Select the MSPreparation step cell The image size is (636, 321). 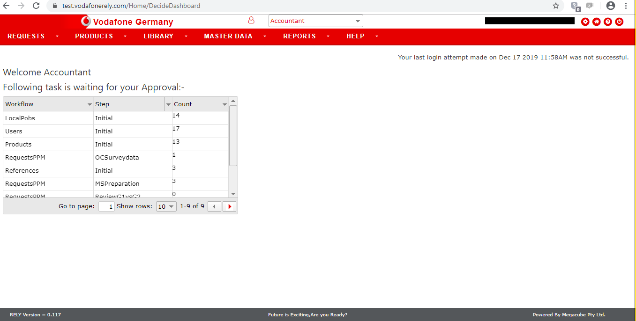tap(133, 183)
